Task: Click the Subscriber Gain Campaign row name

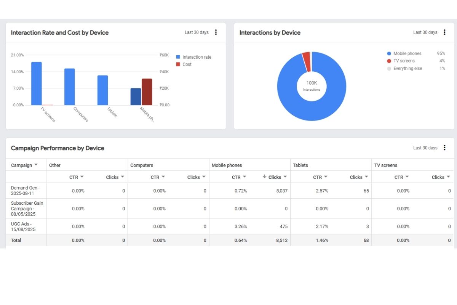Action: tap(27, 209)
